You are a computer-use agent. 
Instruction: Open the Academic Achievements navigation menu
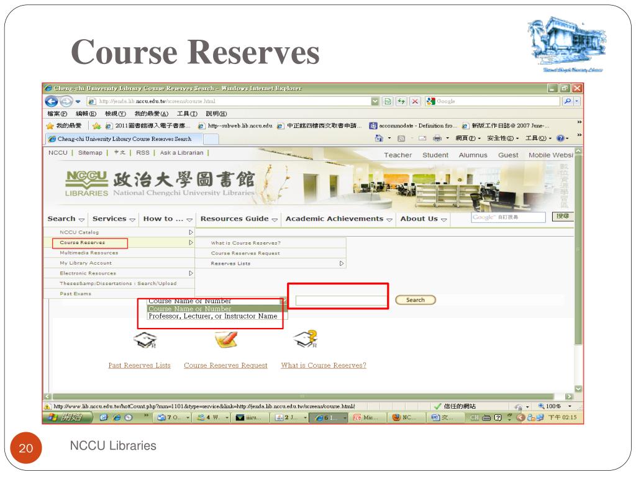tap(338, 219)
